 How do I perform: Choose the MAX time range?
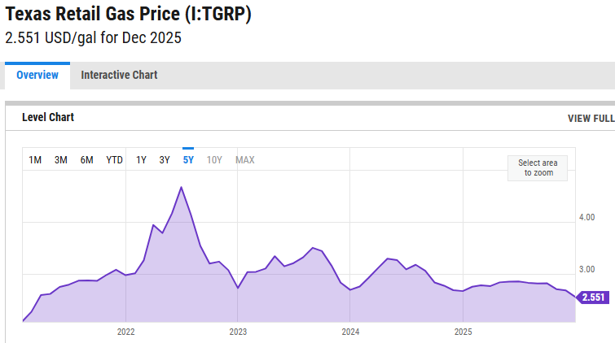pos(244,160)
